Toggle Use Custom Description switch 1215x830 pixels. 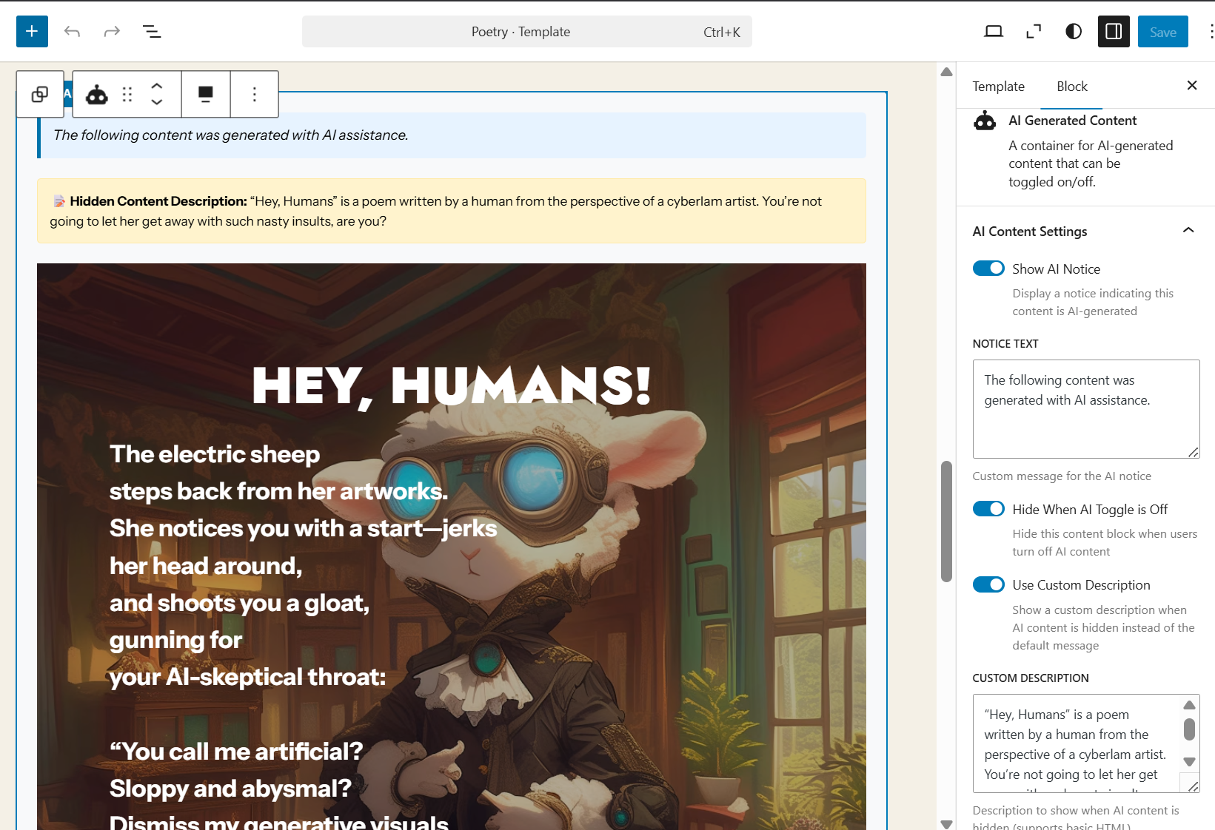(x=988, y=584)
